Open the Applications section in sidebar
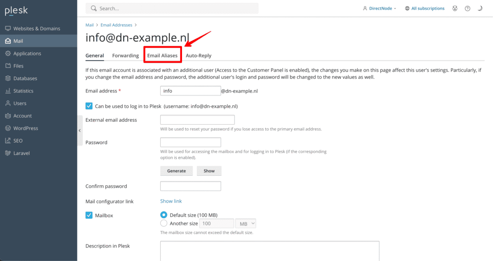493x261 pixels. click(x=27, y=53)
